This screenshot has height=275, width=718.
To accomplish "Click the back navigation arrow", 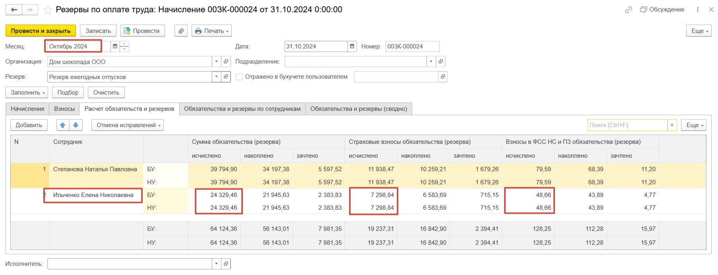I will [x=14, y=10].
